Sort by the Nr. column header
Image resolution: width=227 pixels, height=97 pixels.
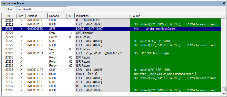click(x=9, y=16)
